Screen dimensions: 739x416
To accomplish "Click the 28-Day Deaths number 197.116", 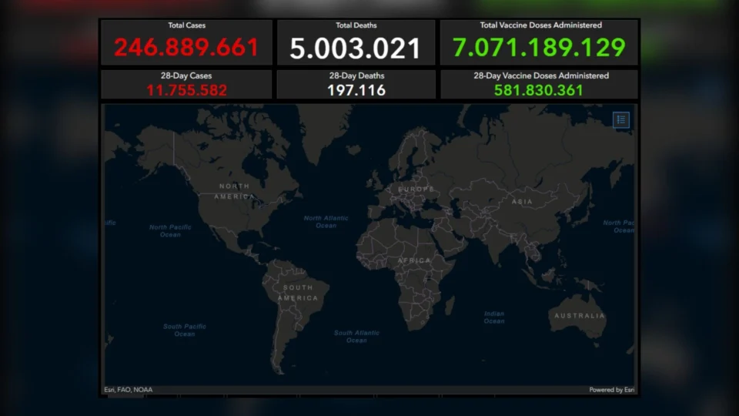I will pos(356,90).
